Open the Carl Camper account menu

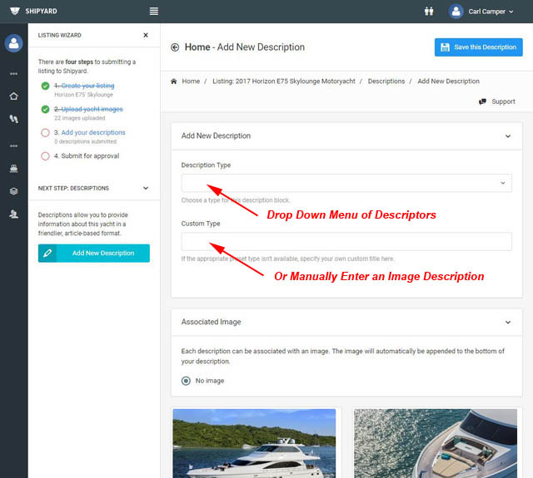point(492,12)
